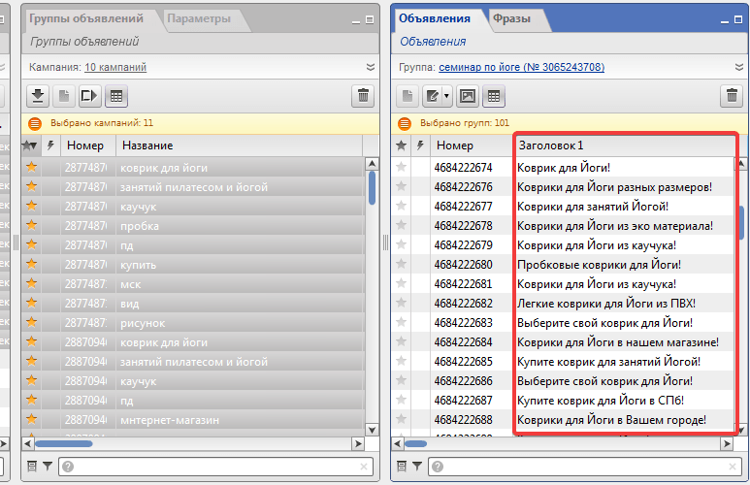Screen dimensions: 750x485
Task: Expand the campaign filter chevron in ad groups
Action: click(371, 67)
